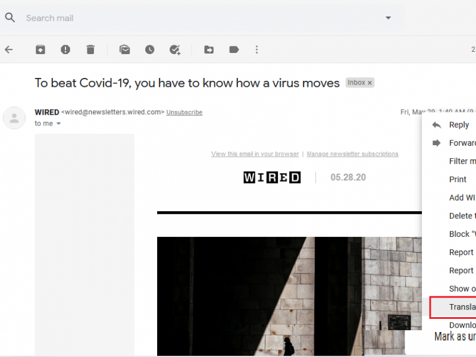
Task: Click the magnifier search icon
Action: tap(10, 18)
